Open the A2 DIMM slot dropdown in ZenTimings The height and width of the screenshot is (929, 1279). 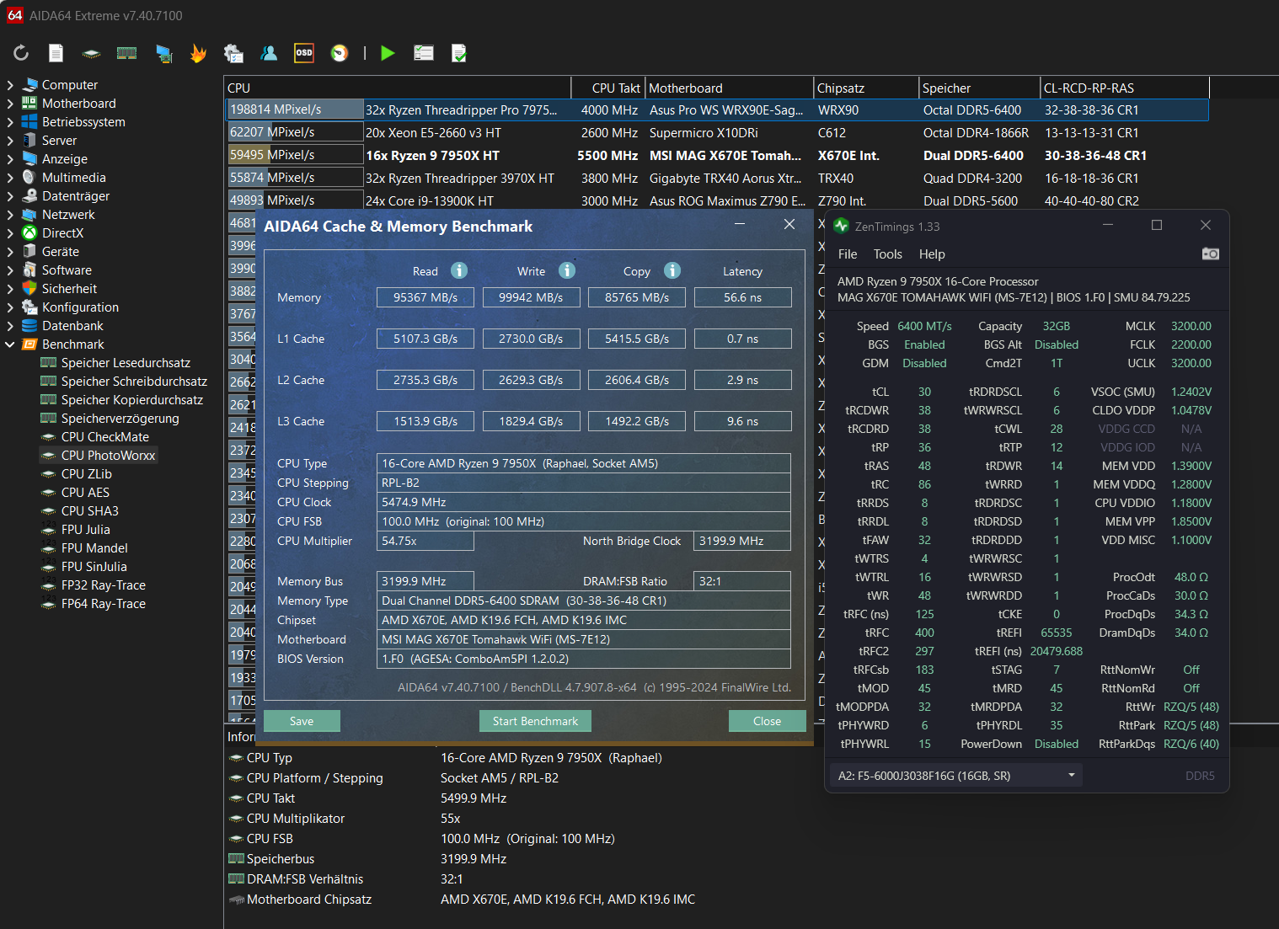click(955, 776)
